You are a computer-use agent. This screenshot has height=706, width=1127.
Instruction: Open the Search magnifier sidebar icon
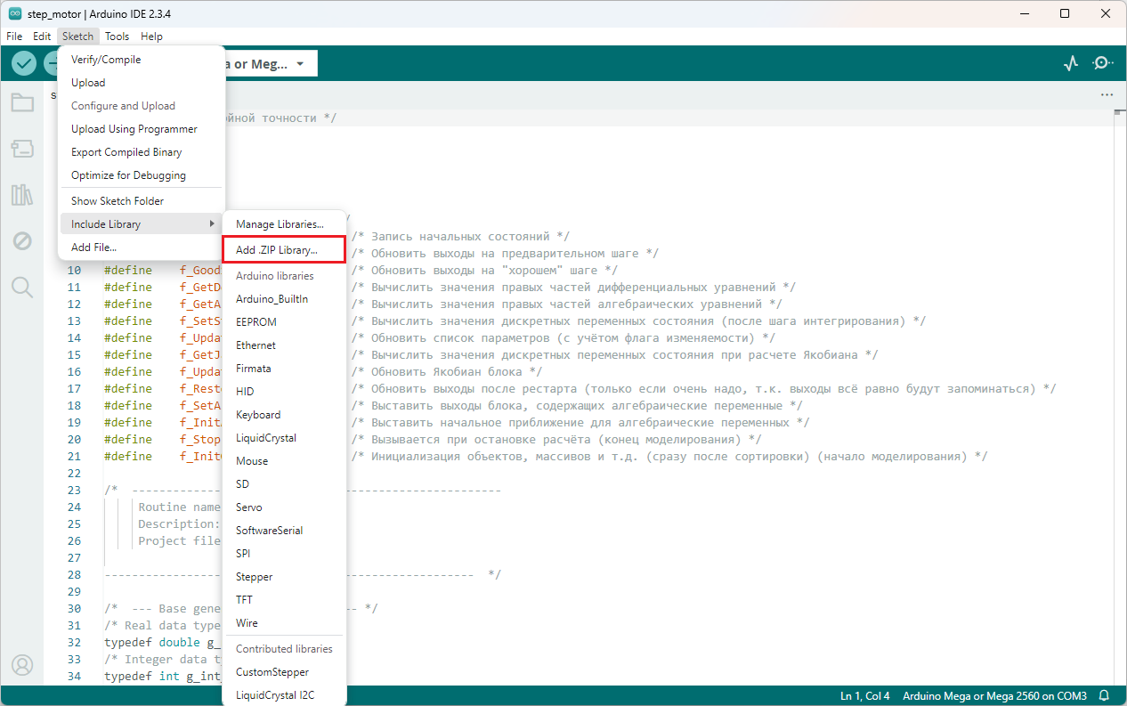pyautogui.click(x=22, y=287)
